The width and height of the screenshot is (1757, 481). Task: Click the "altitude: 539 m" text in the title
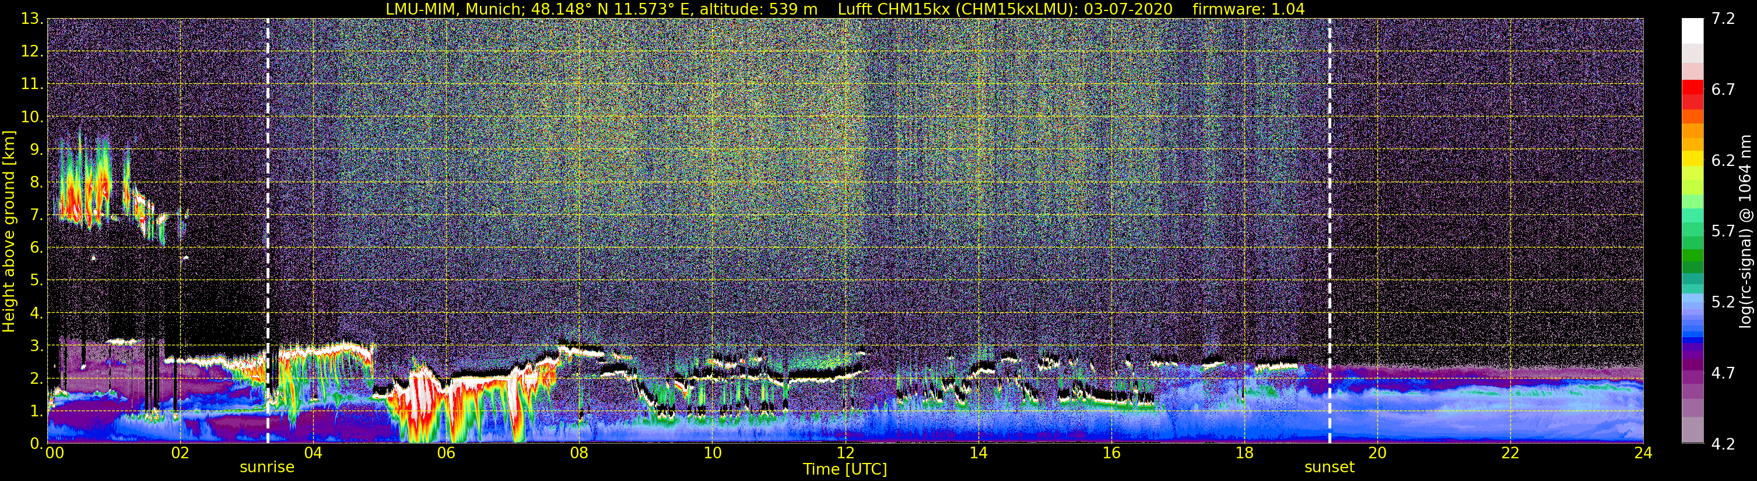759,9
